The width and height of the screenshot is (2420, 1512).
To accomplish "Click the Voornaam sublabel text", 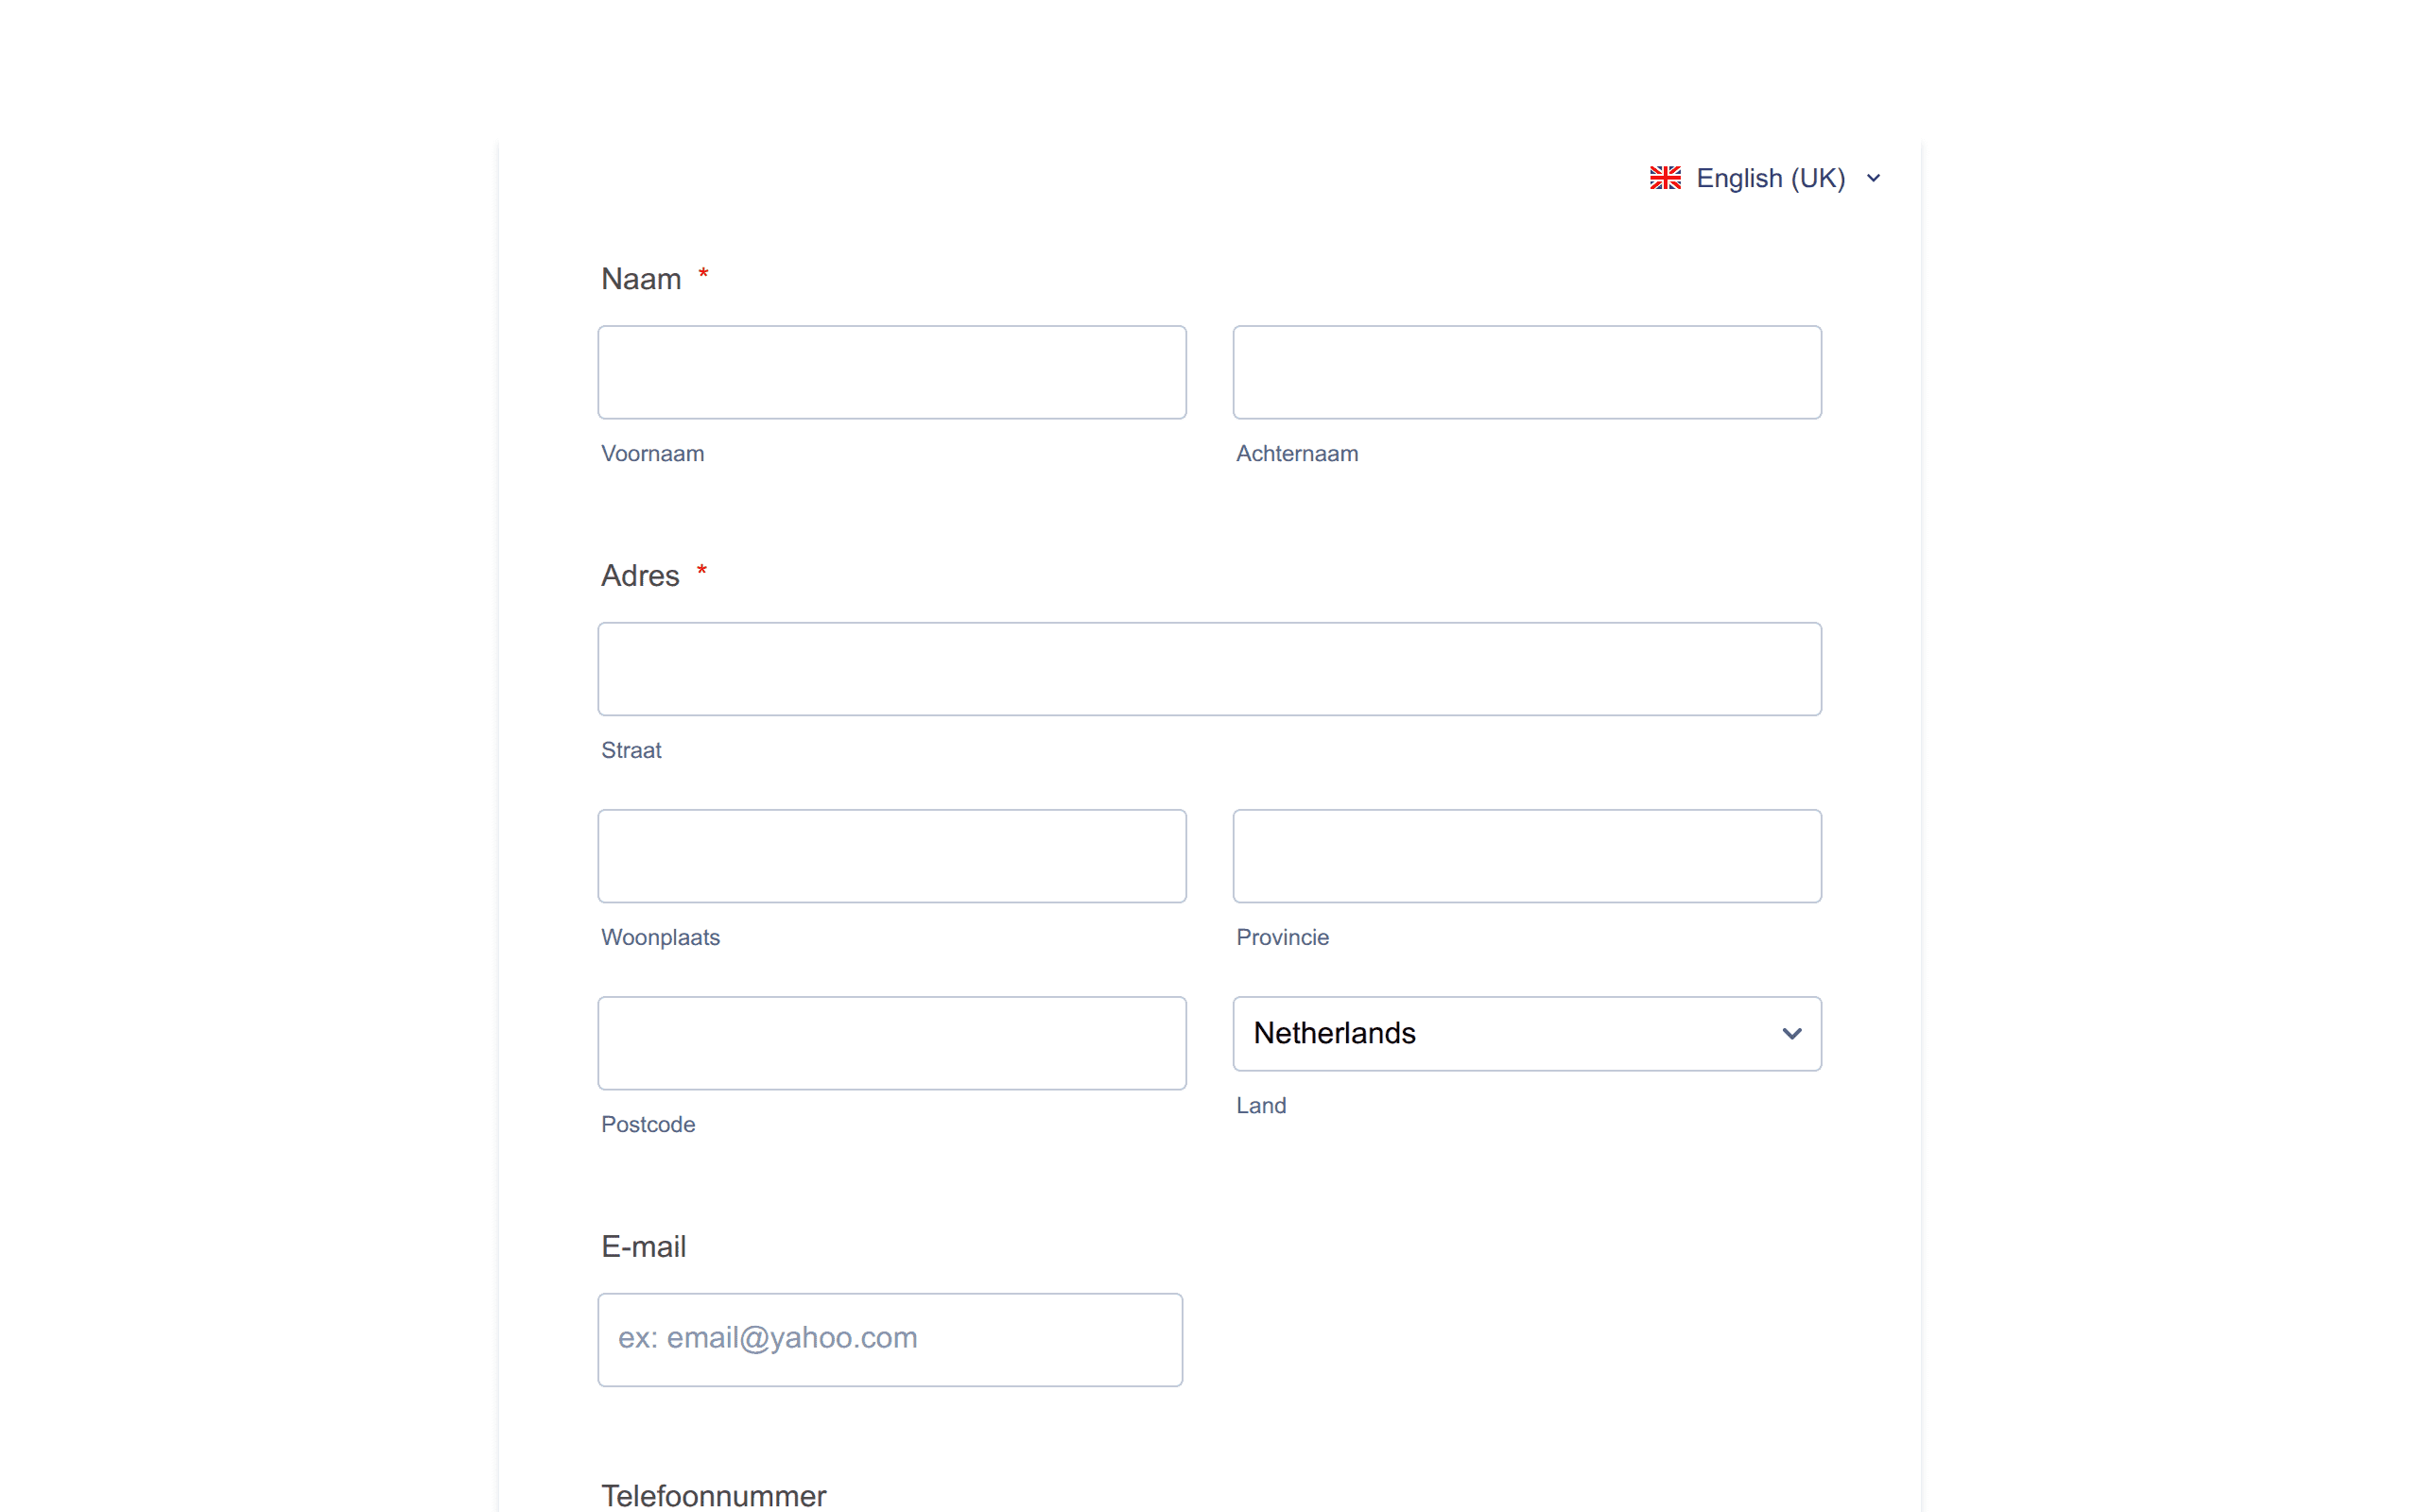I will tap(652, 454).
